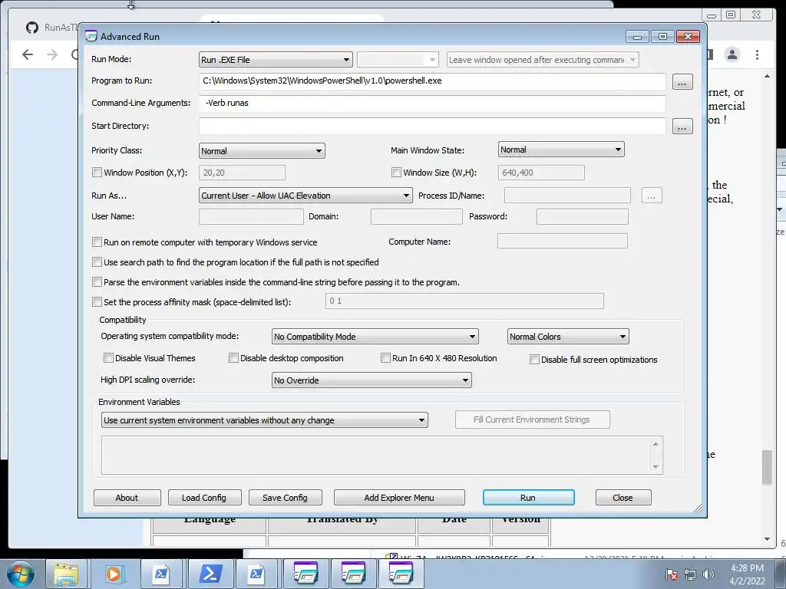Image resolution: width=786 pixels, height=589 pixels.
Task: Check Run In 640 X 480 Resolution
Action: (385, 358)
